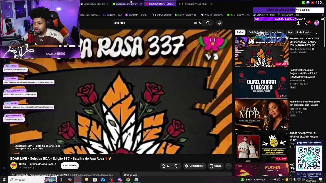Screen dimensions: 326x183
Task: Open BDAR channel avatar
Action: pyautogui.click(x=14, y=165)
